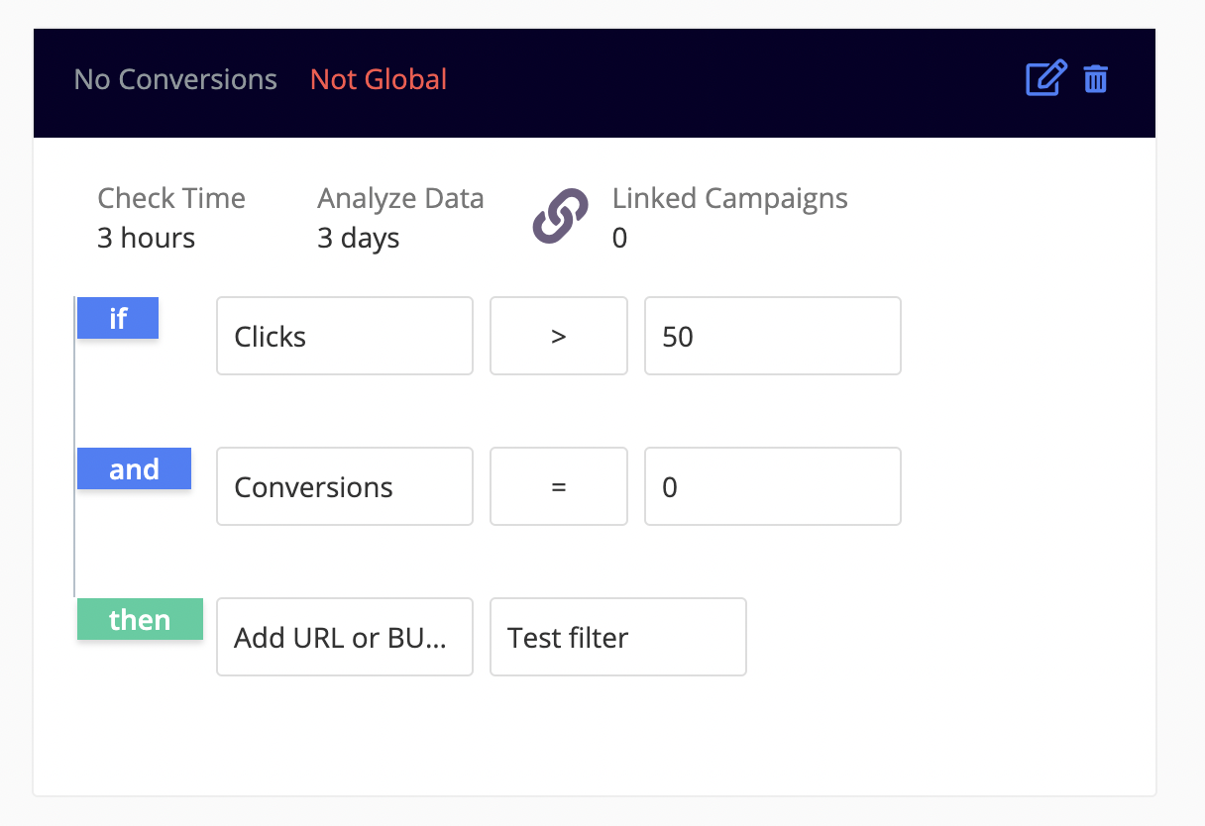Open the Linked Campaigns label
Screen dimensions: 1205x826
729,198
